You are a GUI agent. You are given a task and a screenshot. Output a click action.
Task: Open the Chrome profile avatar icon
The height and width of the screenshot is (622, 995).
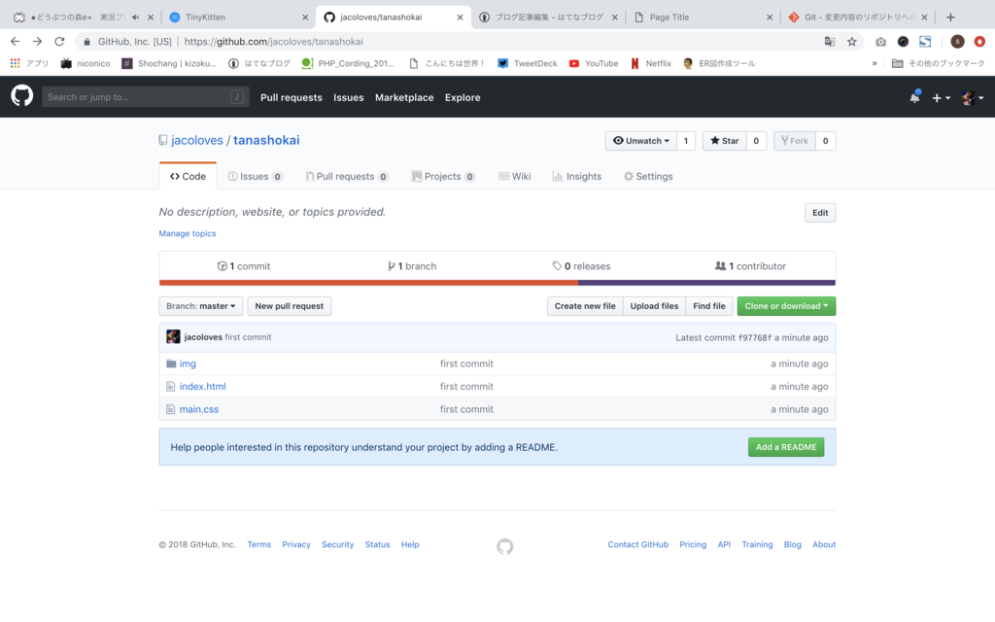tap(957, 41)
